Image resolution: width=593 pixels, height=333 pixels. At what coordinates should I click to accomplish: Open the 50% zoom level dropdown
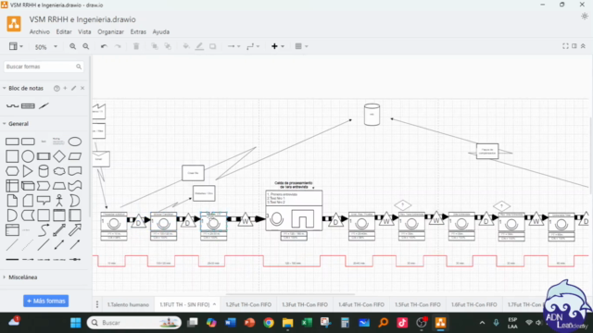45,47
